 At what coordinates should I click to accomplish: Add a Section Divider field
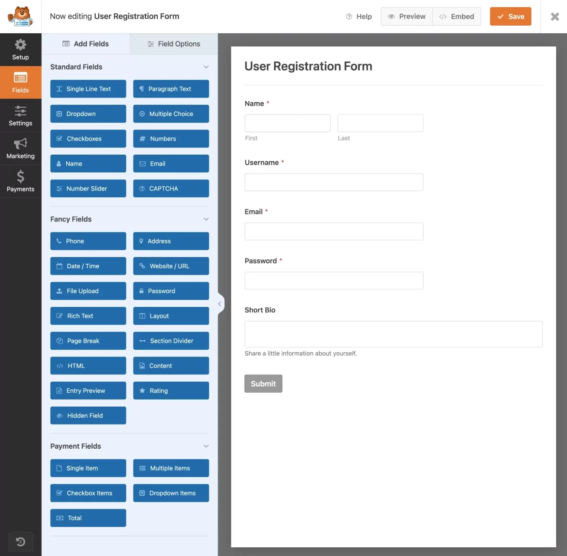pyautogui.click(x=171, y=341)
